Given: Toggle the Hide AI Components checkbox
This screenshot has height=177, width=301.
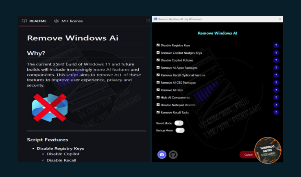Looking at the screenshot, I should pyautogui.click(x=158, y=97).
